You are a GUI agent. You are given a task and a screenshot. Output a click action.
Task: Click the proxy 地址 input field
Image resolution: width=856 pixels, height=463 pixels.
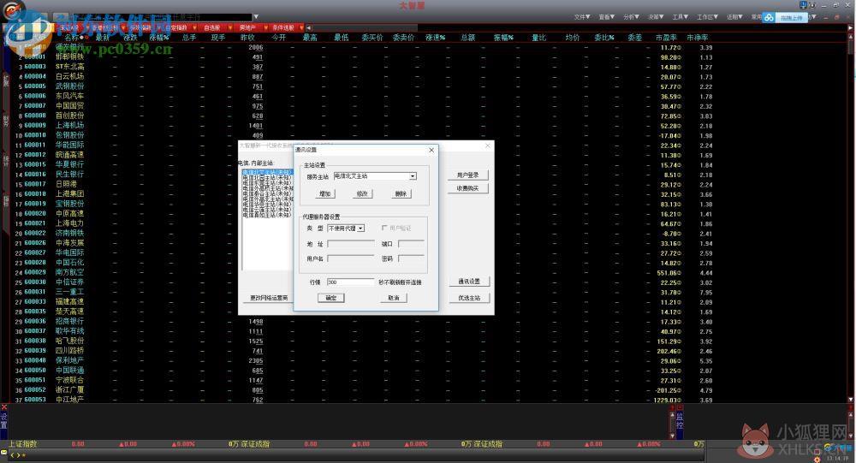[x=350, y=244]
